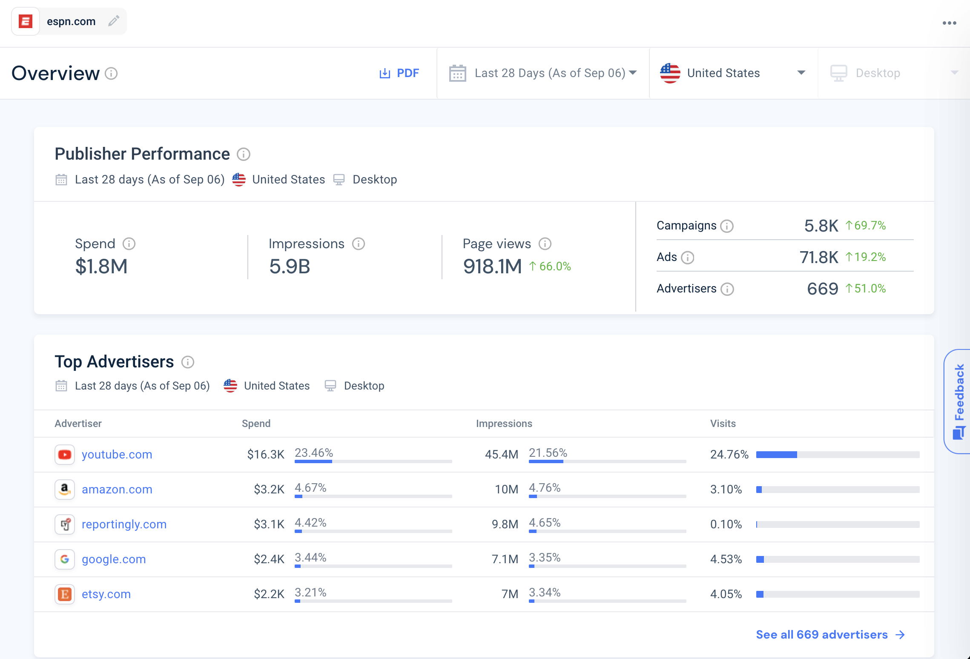
Task: Open etsy.com advertiser link
Action: click(x=106, y=594)
